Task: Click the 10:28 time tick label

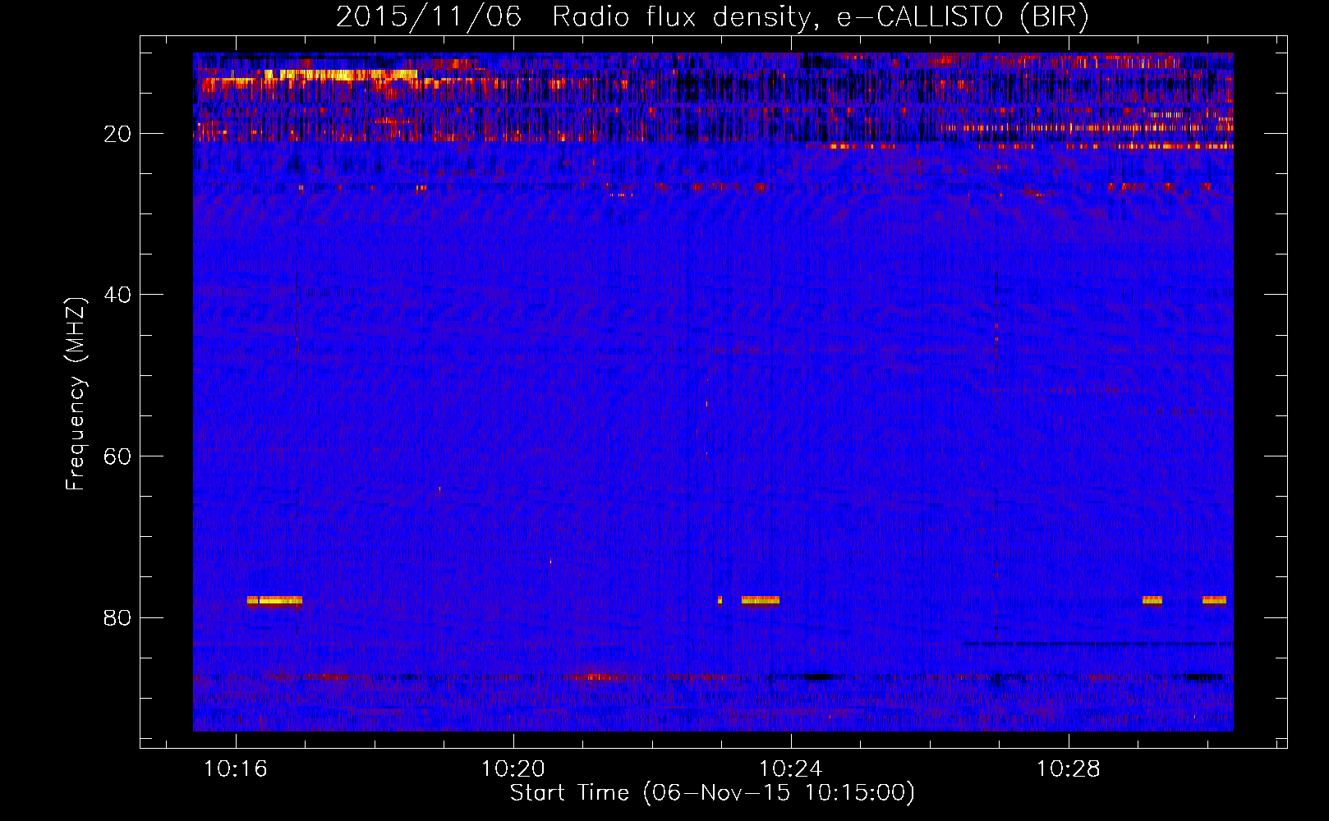Action: coord(1068,769)
